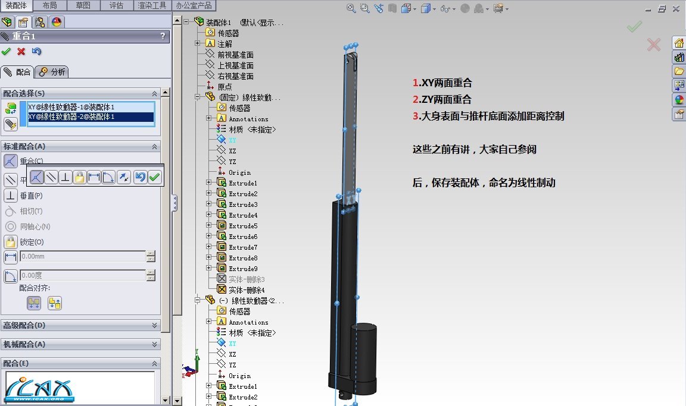
Task: Flip mate alignment in the popup toolbar
Action: (x=124, y=177)
